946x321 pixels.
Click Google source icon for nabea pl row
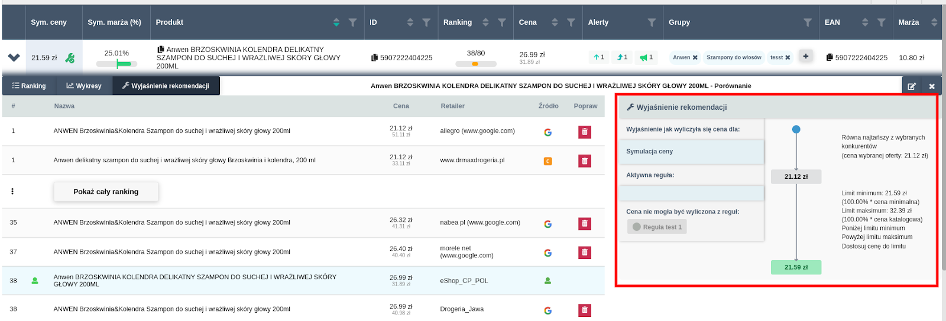[x=547, y=224]
